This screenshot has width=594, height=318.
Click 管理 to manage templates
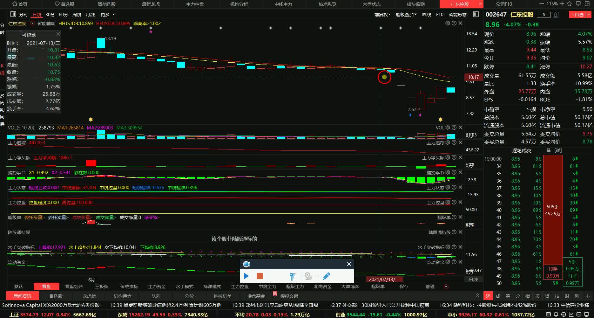pos(430,287)
